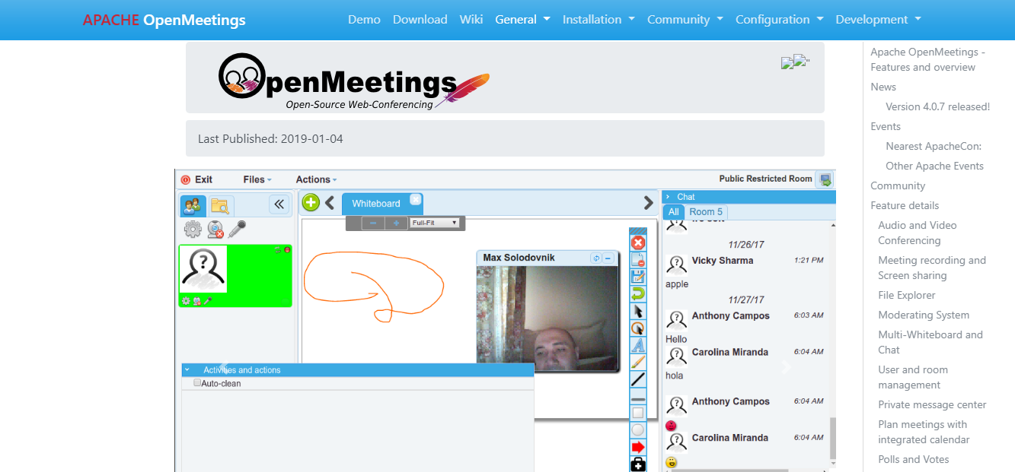This screenshot has height=472, width=1015.
Task: Close the Whiteboard tab with its X
Action: click(x=415, y=199)
